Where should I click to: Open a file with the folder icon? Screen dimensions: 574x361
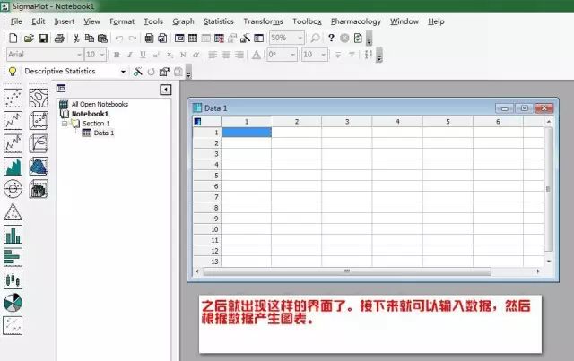coord(29,38)
